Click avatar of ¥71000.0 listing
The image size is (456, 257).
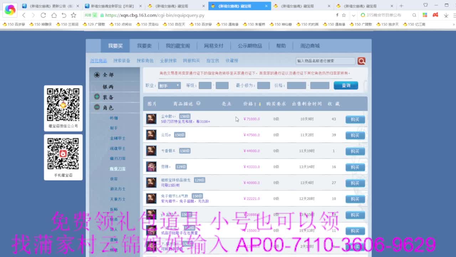tap(151, 119)
